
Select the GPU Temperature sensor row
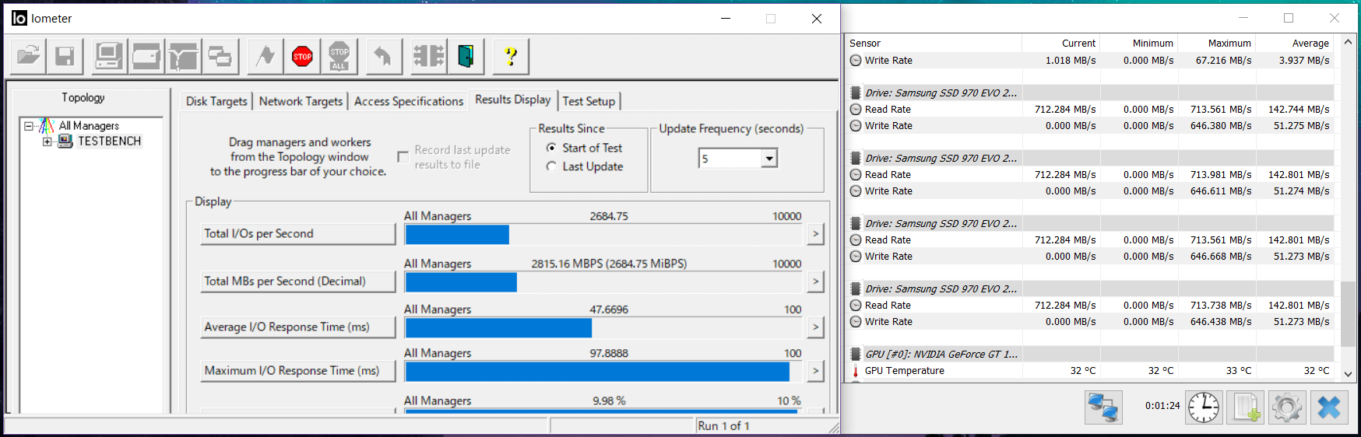1090,371
